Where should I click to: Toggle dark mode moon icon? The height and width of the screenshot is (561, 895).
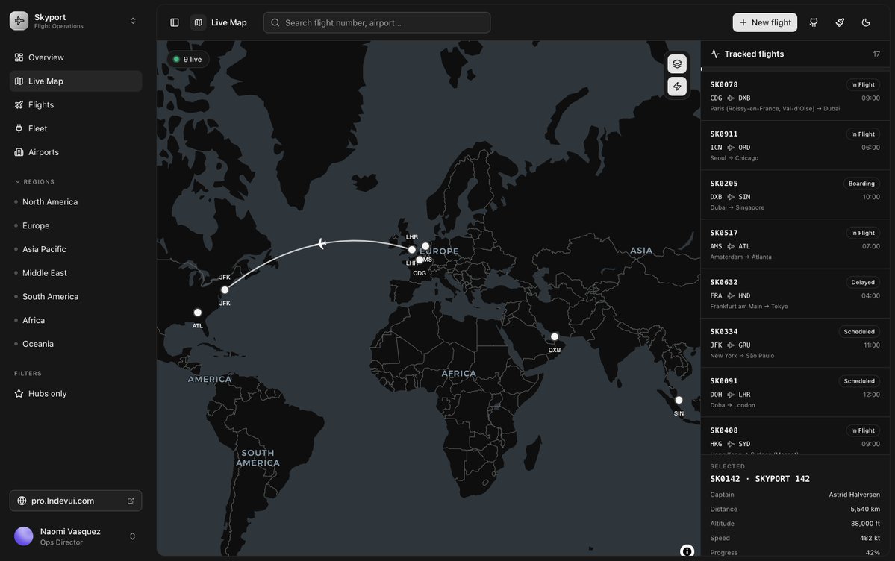pos(866,22)
